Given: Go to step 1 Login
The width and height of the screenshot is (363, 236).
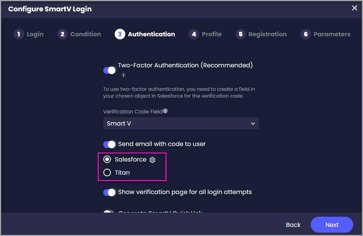Looking at the screenshot, I should coord(28,34).
